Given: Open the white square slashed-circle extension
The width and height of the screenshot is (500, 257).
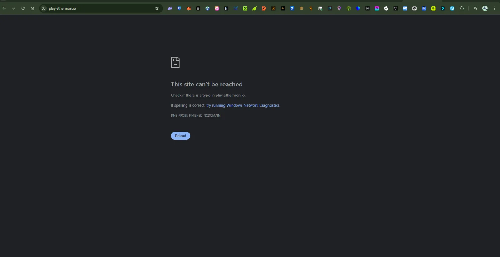Looking at the screenshot, I should [x=414, y=8].
